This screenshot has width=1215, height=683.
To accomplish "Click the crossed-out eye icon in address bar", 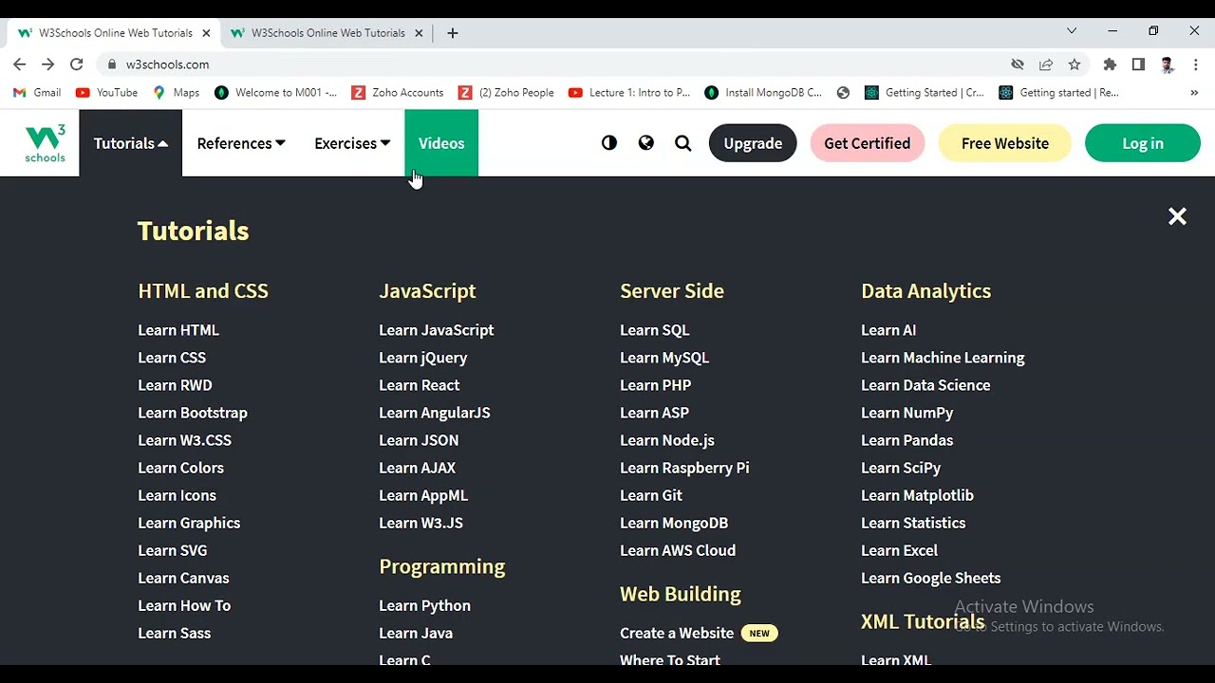I will tap(1018, 65).
